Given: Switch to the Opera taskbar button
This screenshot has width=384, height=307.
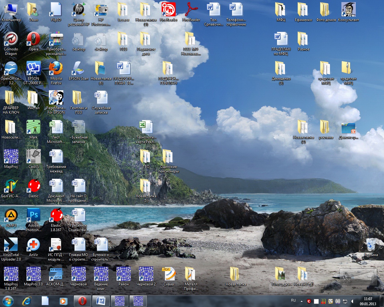Looking at the screenshot, I should (82, 301).
